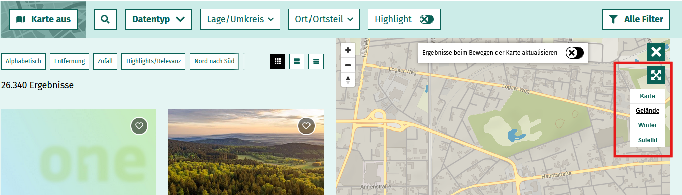Select the Satellit map layer
The width and height of the screenshot is (682, 195).
[x=647, y=140]
